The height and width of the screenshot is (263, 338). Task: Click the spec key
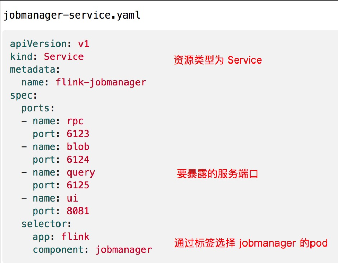[23, 95]
